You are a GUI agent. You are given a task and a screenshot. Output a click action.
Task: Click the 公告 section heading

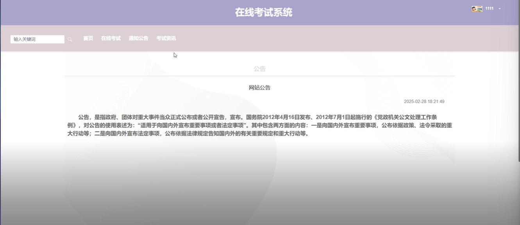tap(260, 69)
